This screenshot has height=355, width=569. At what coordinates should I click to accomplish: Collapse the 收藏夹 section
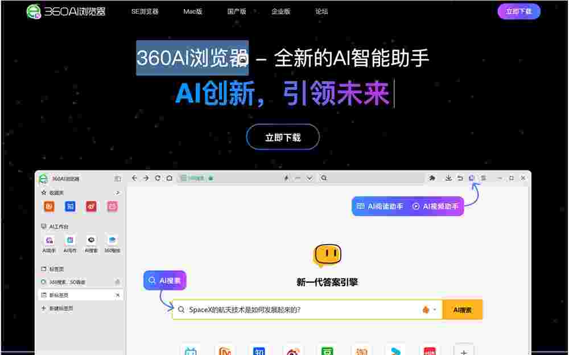[117, 192]
